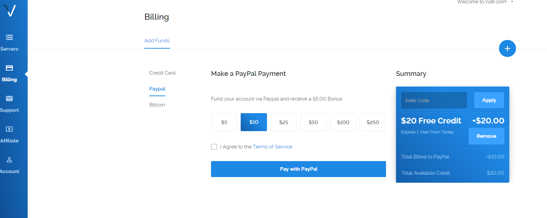Choose the $100 funding option
The height and width of the screenshot is (218, 547).
click(343, 122)
